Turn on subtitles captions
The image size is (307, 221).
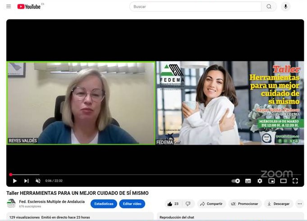[248, 181]
